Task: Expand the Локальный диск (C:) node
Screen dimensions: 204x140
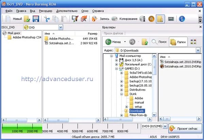Action: (116, 64)
